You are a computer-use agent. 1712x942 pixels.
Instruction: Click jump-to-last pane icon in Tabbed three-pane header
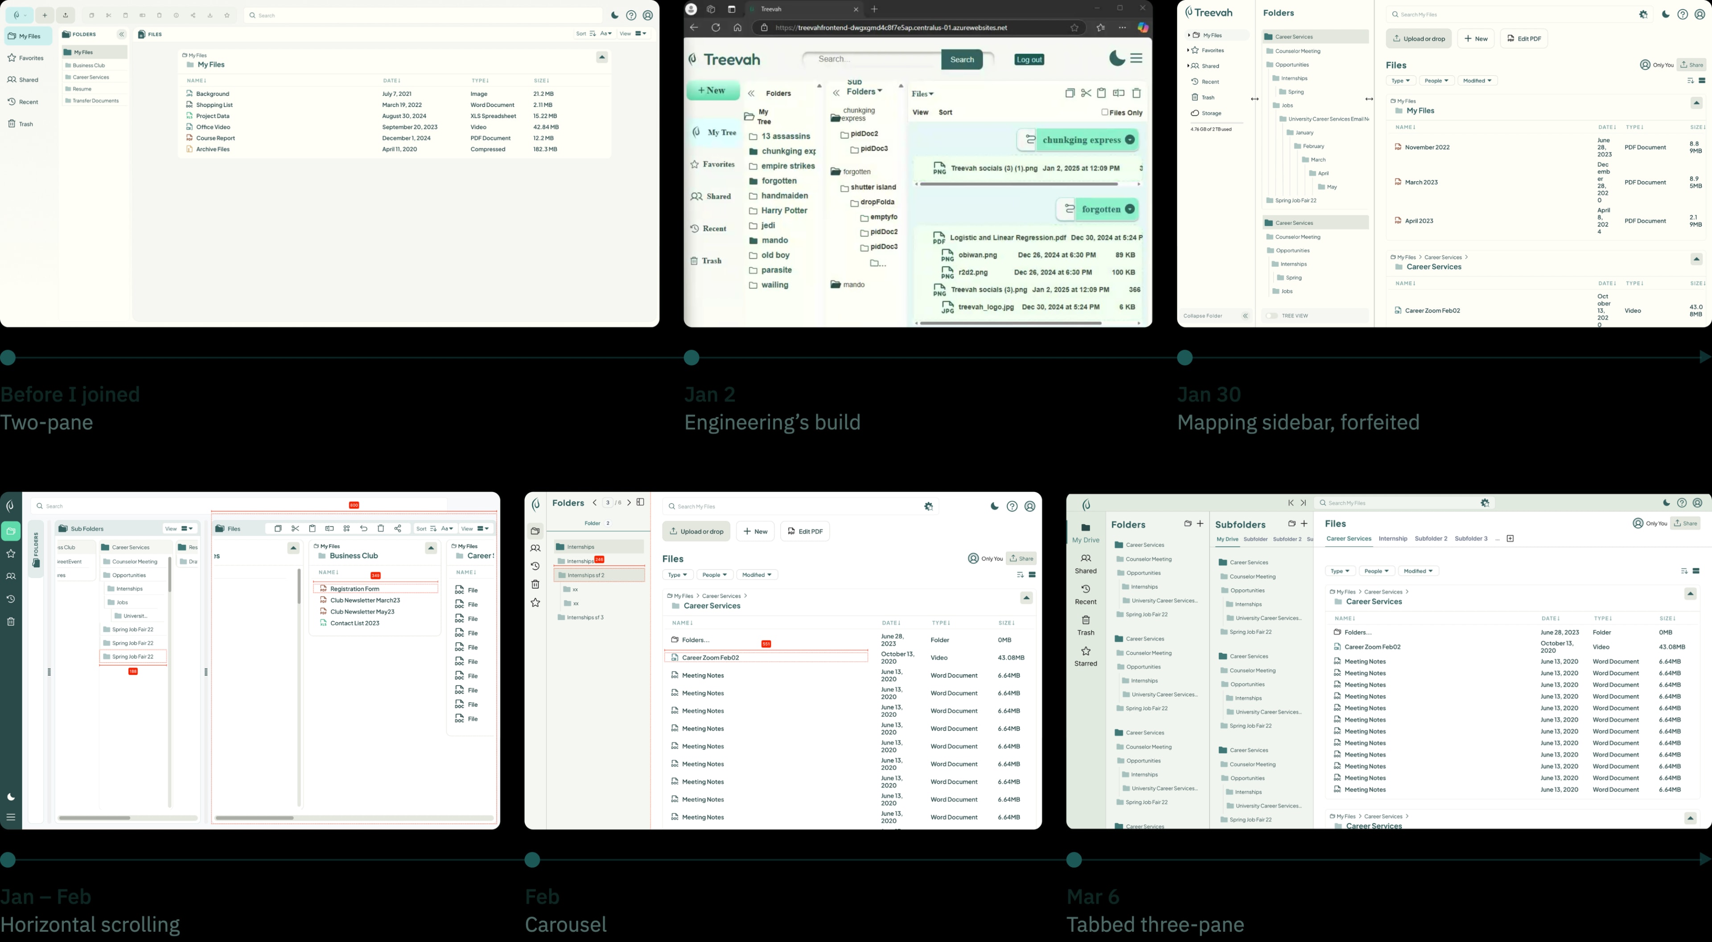click(x=1303, y=503)
